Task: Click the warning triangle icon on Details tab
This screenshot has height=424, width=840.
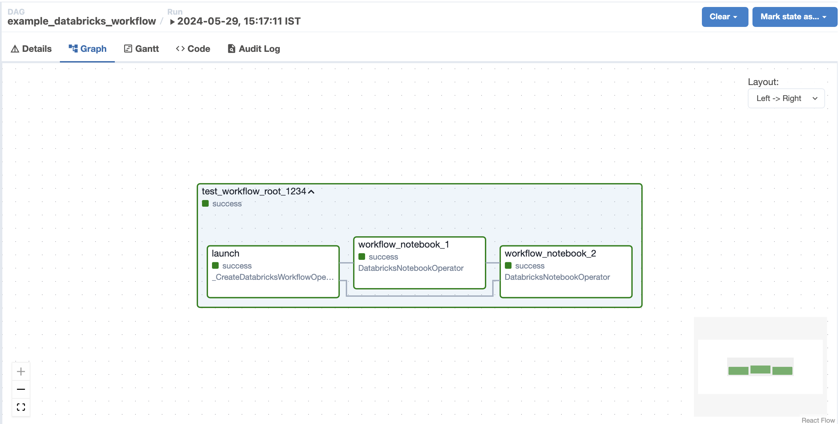Action: click(14, 49)
